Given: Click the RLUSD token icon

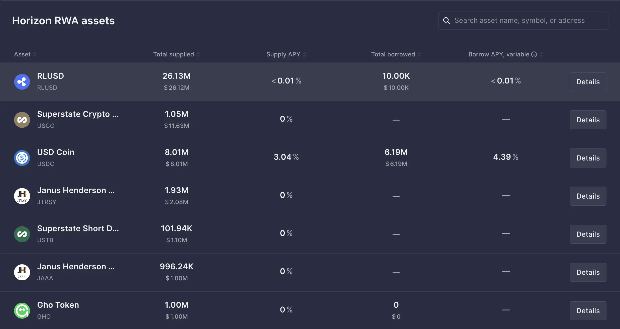Looking at the screenshot, I should (x=22, y=82).
